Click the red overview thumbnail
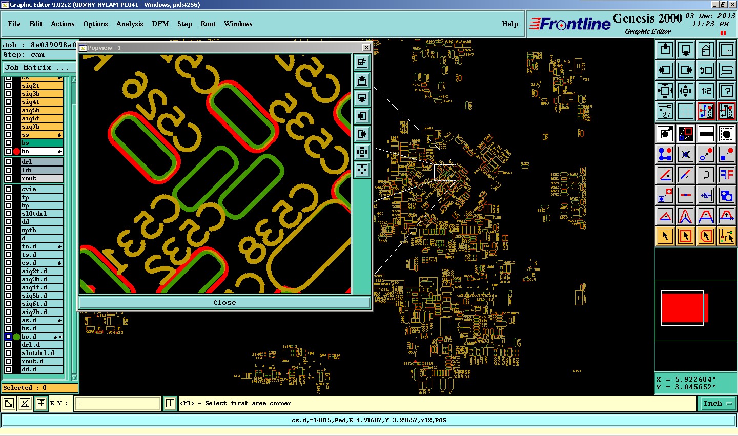Screen dimensions: 738x436 (x=685, y=308)
